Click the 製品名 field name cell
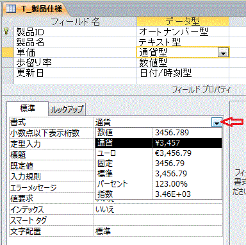The image size is (246, 245). click(76, 42)
